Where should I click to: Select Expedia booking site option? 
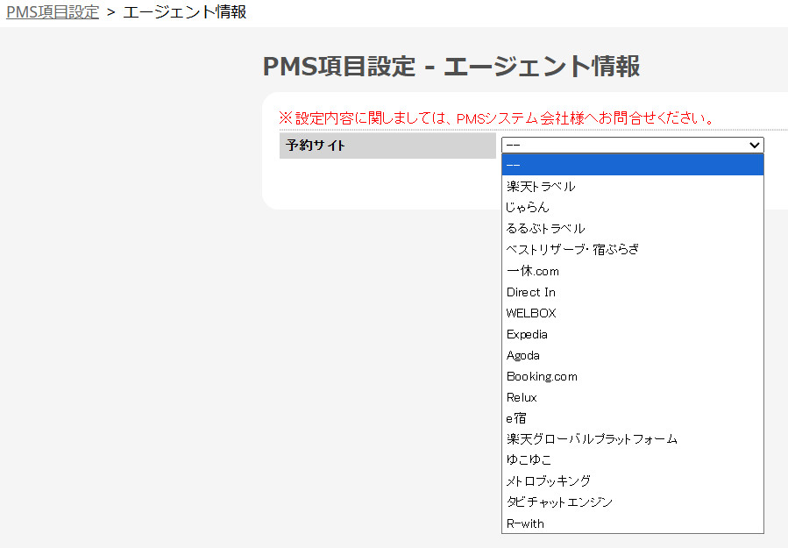click(x=633, y=334)
